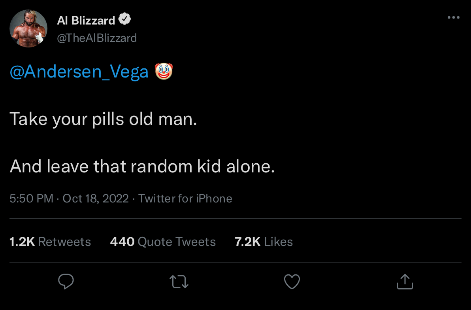Image resolution: width=471 pixels, height=310 pixels.
Task: Click the verified badge beside Al Blizzard
Action: [x=125, y=19]
